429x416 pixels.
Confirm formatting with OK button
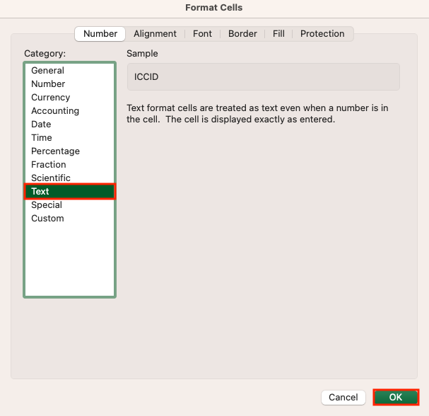[396, 397]
